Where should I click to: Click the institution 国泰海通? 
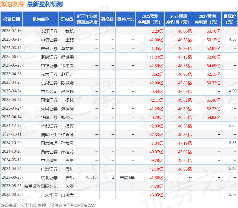click(x=49, y=144)
